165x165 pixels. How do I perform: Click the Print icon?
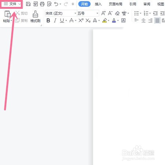coord(42,4)
